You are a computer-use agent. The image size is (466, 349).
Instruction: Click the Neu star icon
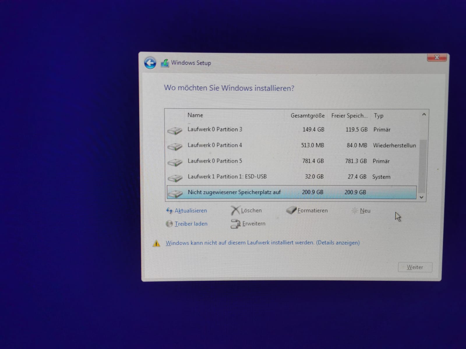pos(354,211)
